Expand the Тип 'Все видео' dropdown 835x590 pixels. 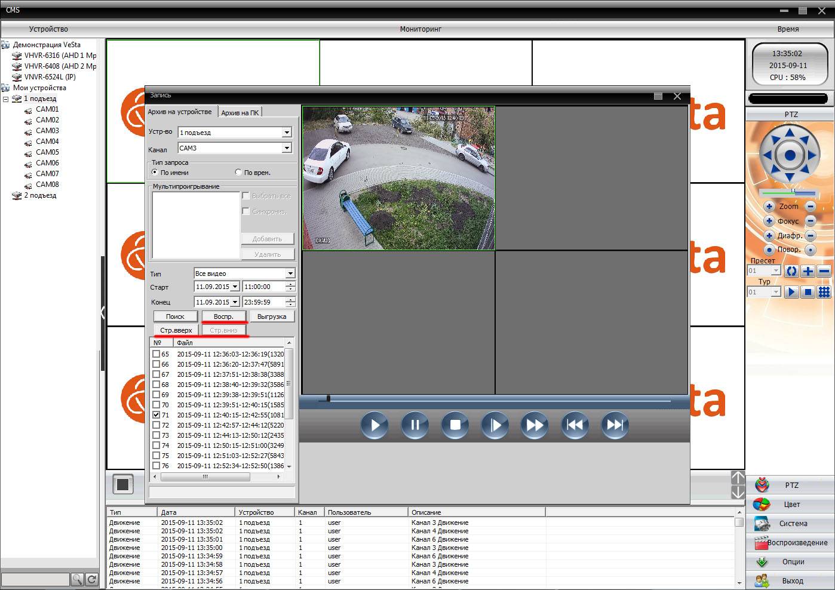coord(290,274)
